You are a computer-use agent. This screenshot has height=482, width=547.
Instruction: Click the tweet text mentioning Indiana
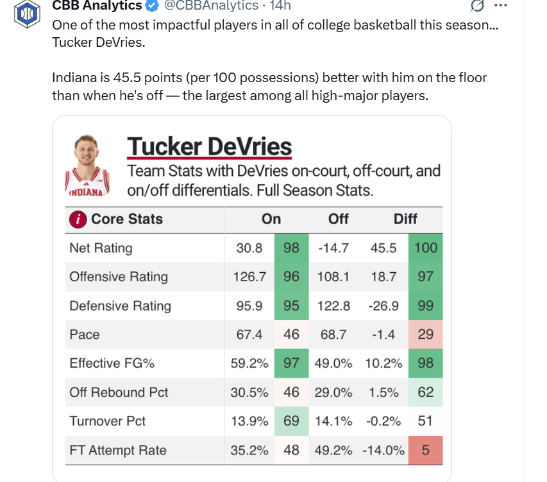tap(269, 87)
